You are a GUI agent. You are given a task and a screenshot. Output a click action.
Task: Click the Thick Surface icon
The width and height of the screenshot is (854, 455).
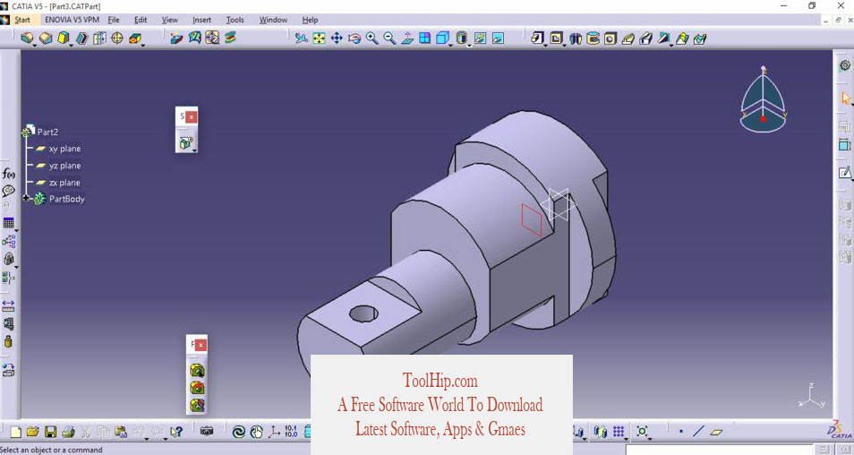pos(195,39)
